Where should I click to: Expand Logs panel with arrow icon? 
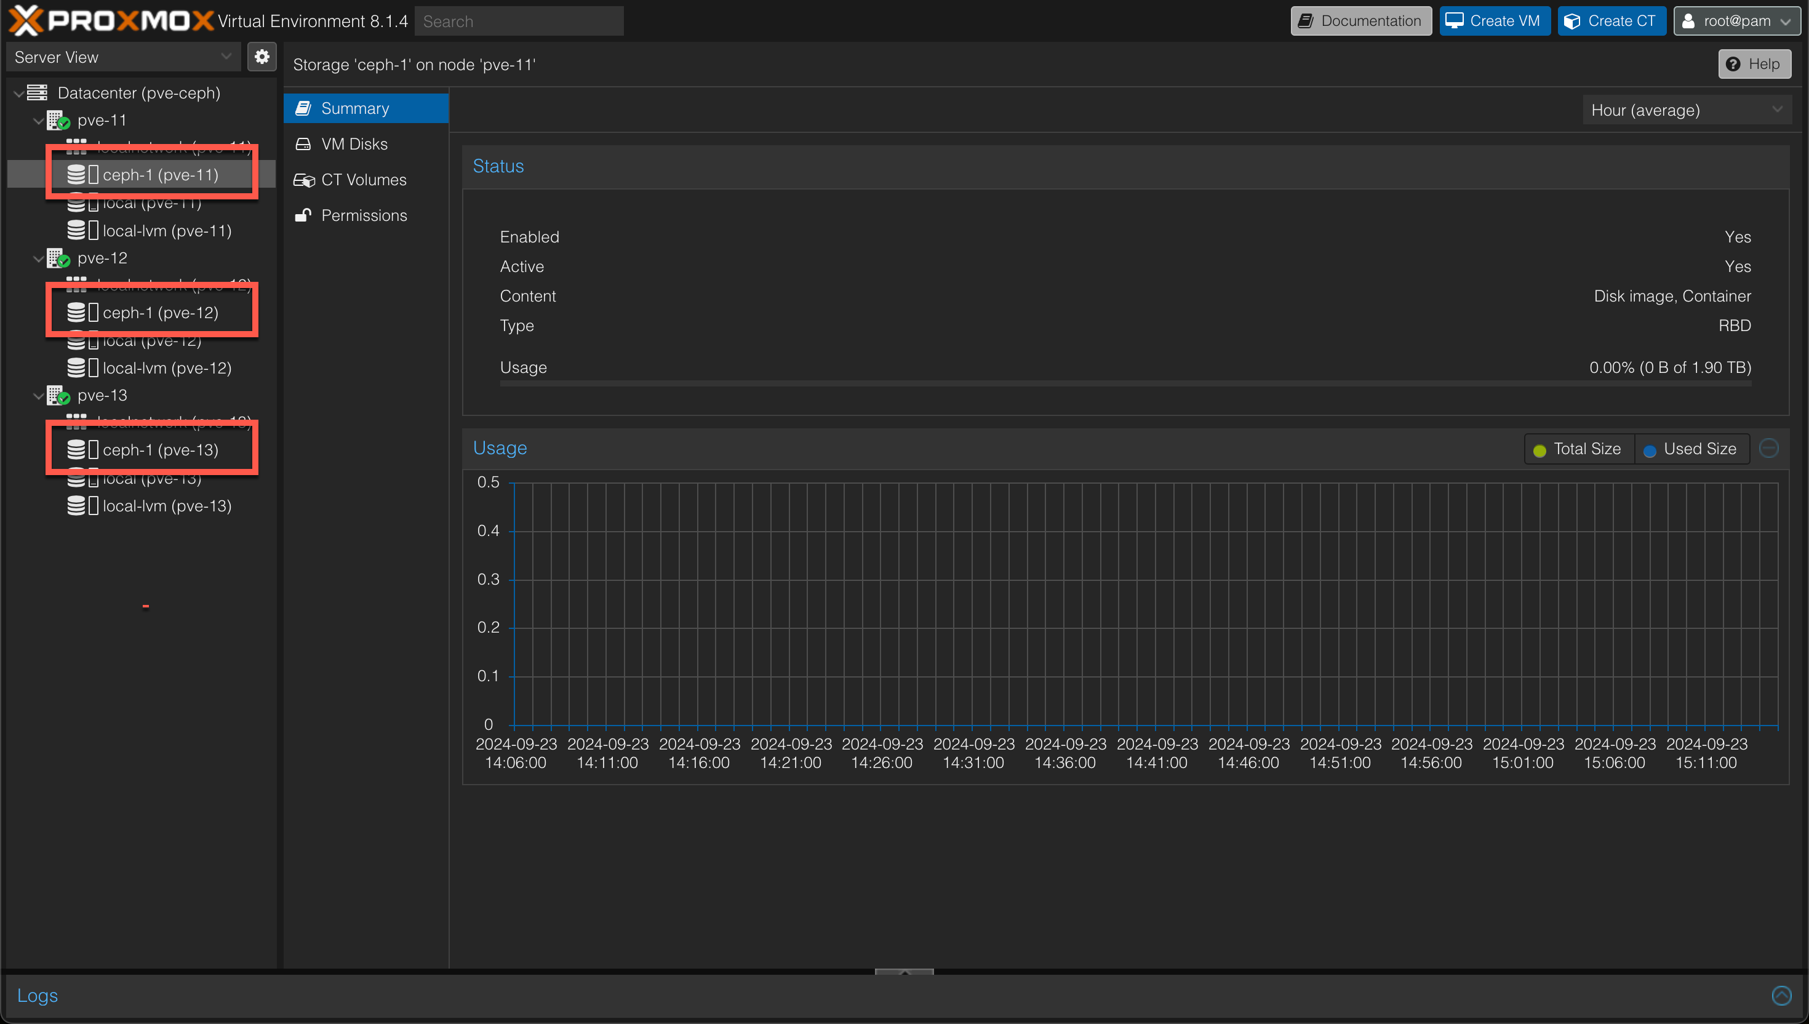coord(1781,995)
